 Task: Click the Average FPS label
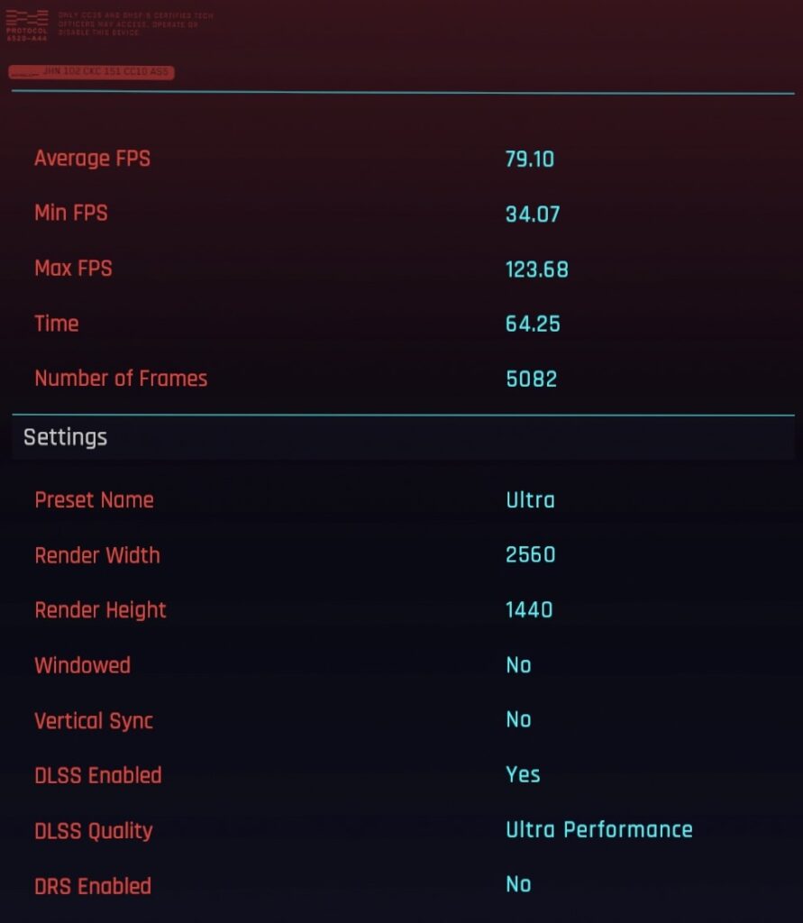(x=92, y=159)
